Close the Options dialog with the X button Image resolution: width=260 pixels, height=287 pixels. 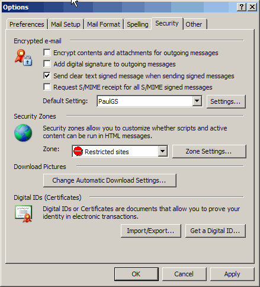coord(252,7)
